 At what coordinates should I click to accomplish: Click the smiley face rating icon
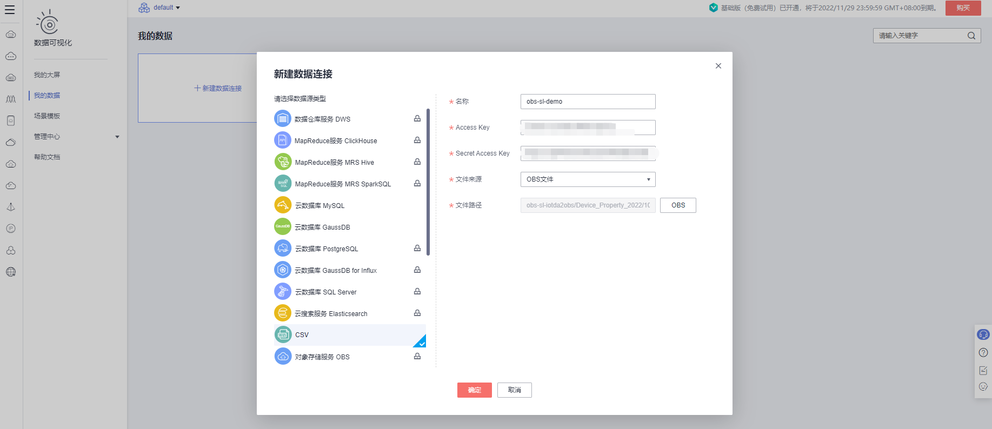(983, 386)
